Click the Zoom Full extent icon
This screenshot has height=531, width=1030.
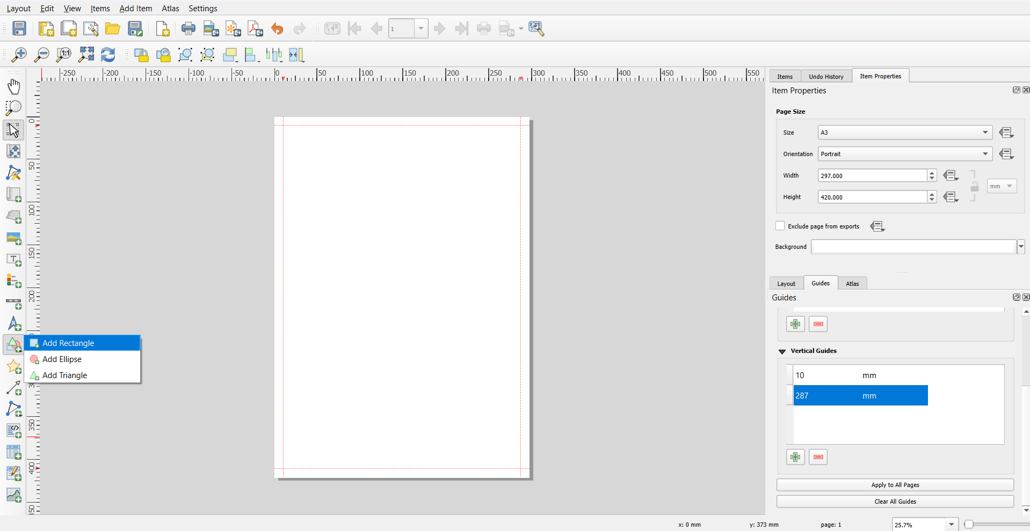pyautogui.click(x=86, y=55)
